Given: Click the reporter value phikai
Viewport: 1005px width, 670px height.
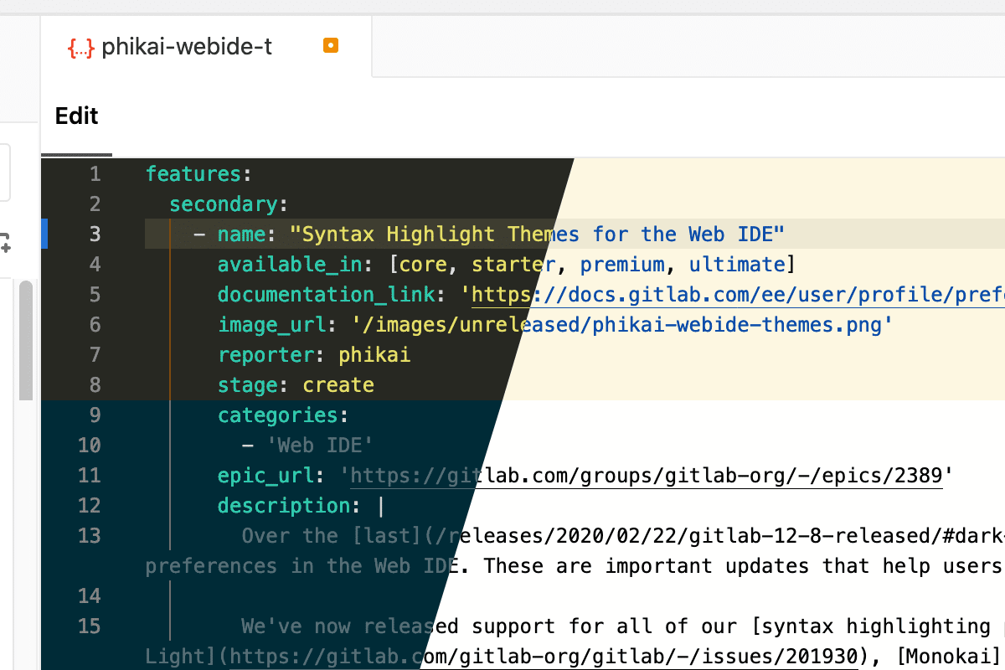Looking at the screenshot, I should pyautogui.click(x=374, y=354).
